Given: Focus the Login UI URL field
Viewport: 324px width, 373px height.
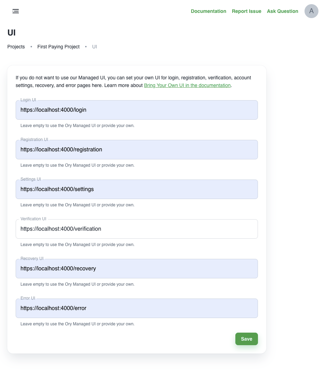Looking at the screenshot, I should 137,110.
